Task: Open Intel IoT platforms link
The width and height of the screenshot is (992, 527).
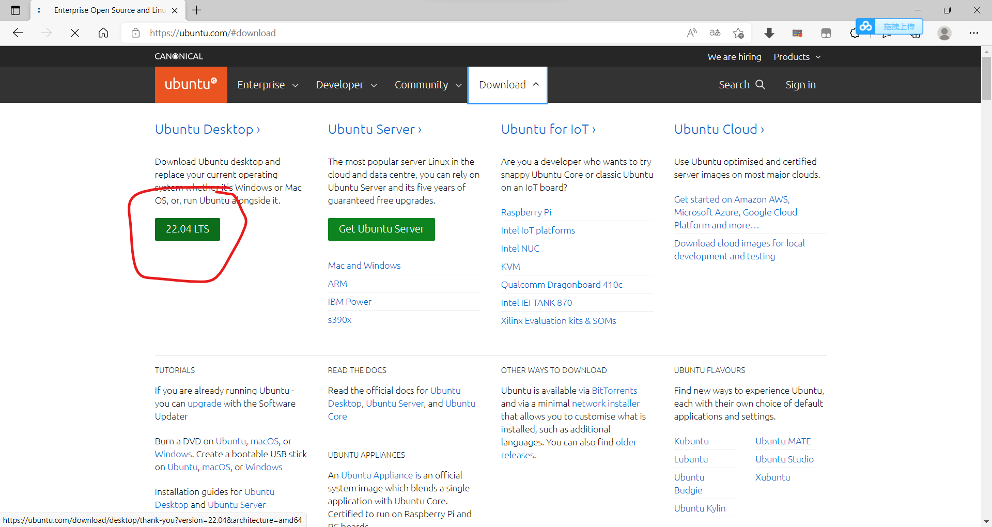Action: pos(538,230)
